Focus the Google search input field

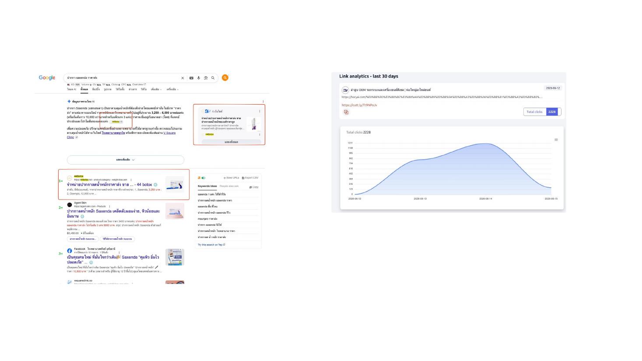[123, 78]
